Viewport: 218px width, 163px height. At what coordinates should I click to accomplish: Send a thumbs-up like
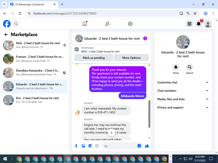click(147, 146)
